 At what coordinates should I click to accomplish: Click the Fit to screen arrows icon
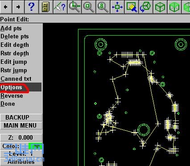(117, 7)
